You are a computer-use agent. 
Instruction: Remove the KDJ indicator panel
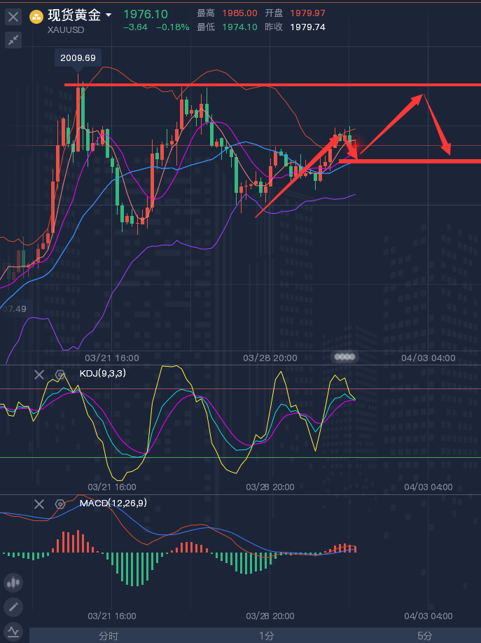(x=39, y=374)
